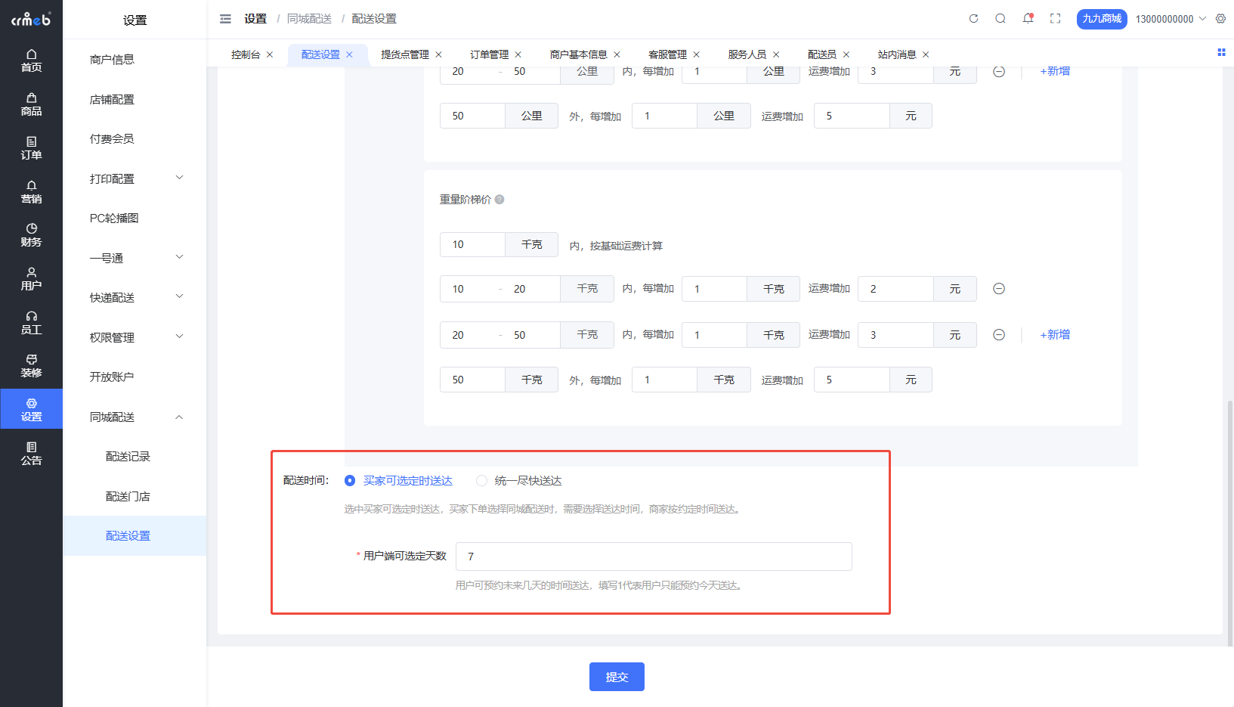The height and width of the screenshot is (707, 1234).
Task: Click help icon next to 重量阶梯价
Action: (x=499, y=200)
